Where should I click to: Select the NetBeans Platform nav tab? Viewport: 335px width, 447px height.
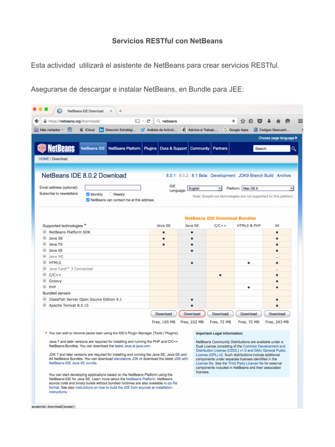pyautogui.click(x=124, y=148)
